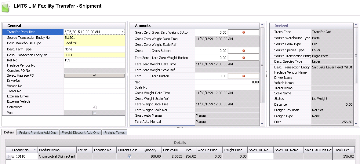
Task: Click the Ref No field showing 133
Action: [94, 60]
